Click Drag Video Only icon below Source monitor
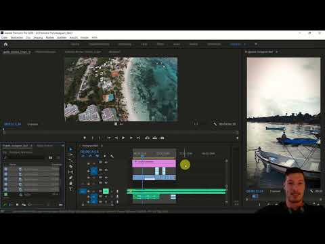Viewport: 325px width, 244px height. point(116,124)
